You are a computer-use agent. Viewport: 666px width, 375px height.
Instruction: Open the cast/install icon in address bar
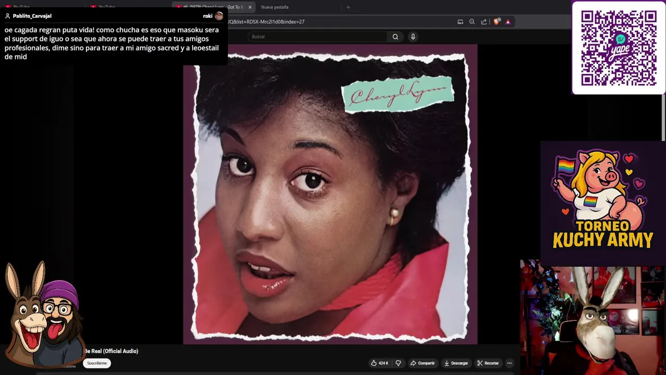[x=460, y=22]
